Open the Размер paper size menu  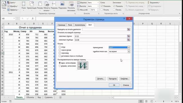pyautogui.click(x=40, y=6)
